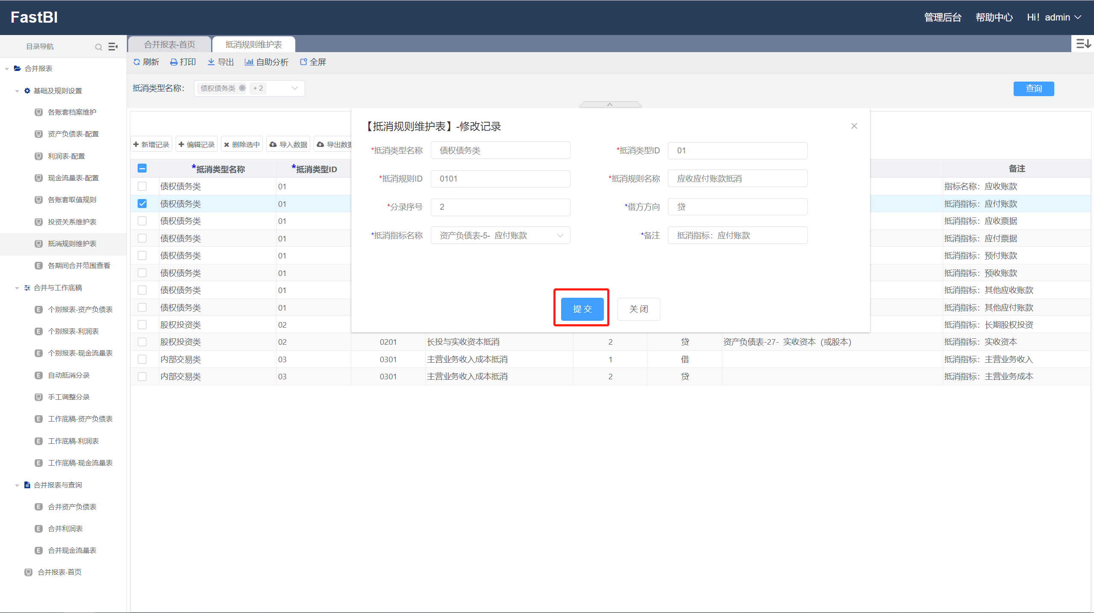Open self-service analysis (自助分析) chart icon
The width and height of the screenshot is (1094, 613).
249,62
